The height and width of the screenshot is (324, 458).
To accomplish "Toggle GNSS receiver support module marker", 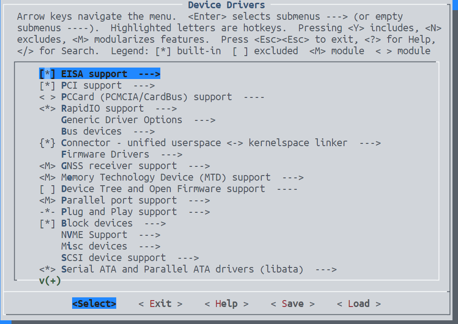I will pos(47,166).
